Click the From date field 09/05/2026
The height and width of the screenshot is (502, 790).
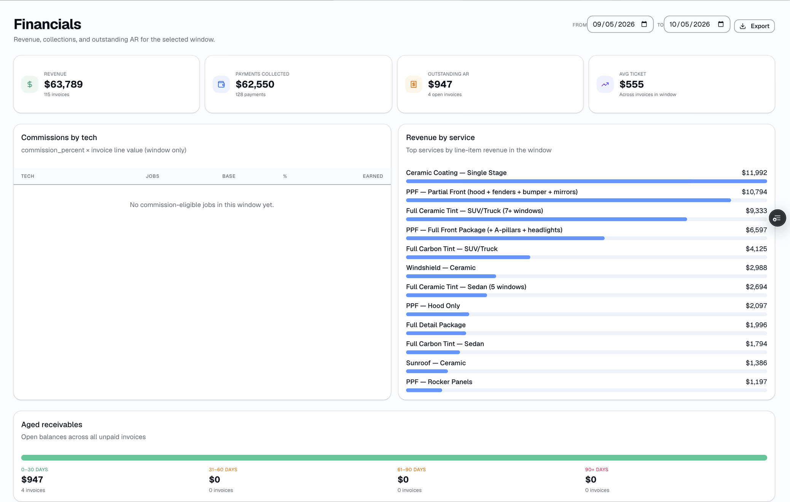620,24
